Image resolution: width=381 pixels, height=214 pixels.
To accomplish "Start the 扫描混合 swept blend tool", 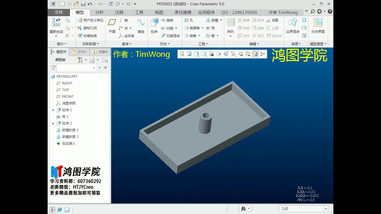I will point(170,36).
